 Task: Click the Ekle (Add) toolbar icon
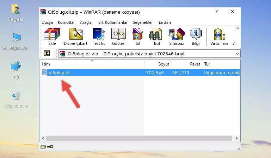(52, 36)
